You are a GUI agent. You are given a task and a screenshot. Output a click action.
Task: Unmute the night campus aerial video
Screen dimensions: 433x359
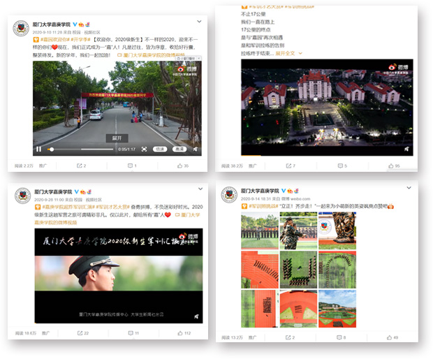[407, 148]
